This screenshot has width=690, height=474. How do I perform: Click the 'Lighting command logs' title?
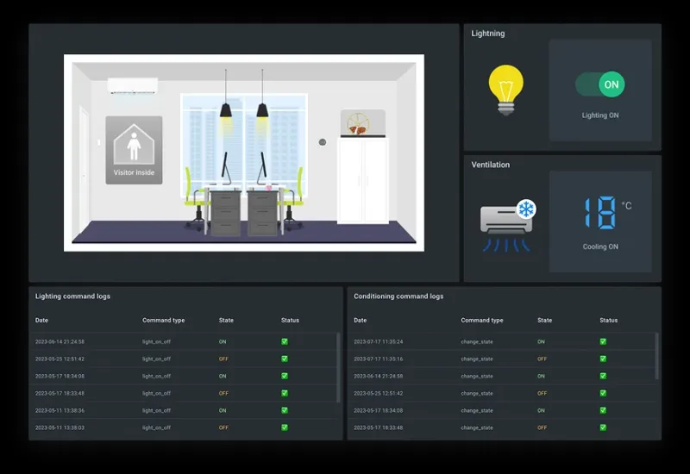[x=72, y=296]
